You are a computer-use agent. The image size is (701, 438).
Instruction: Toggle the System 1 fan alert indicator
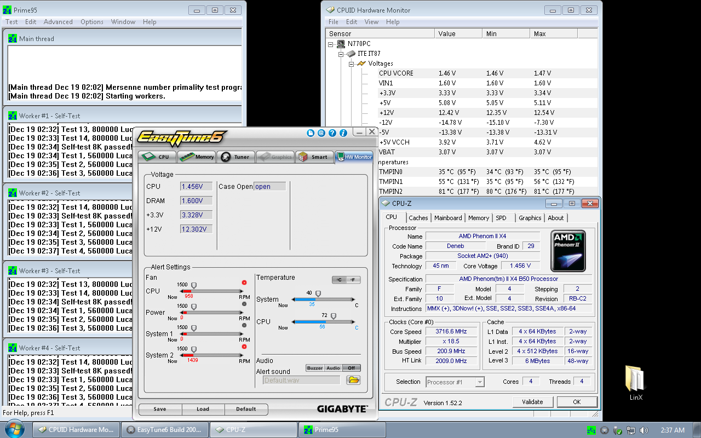(244, 325)
